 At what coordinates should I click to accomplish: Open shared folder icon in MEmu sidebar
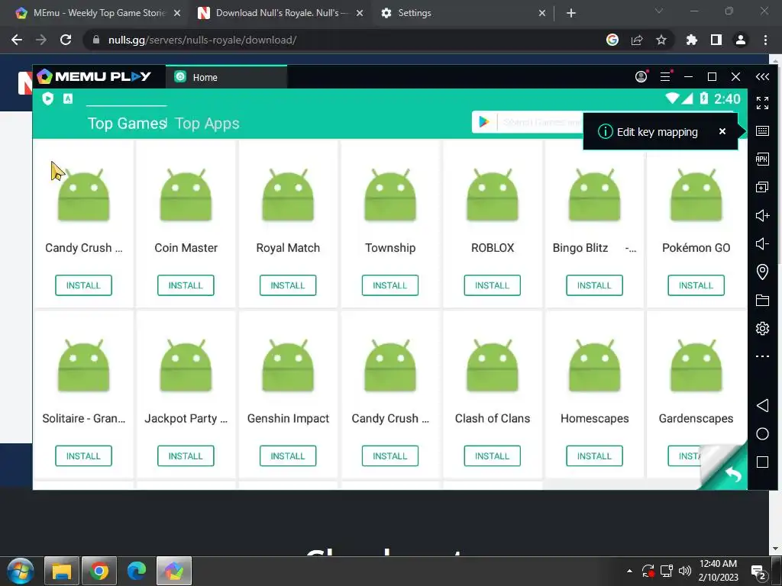[762, 300]
